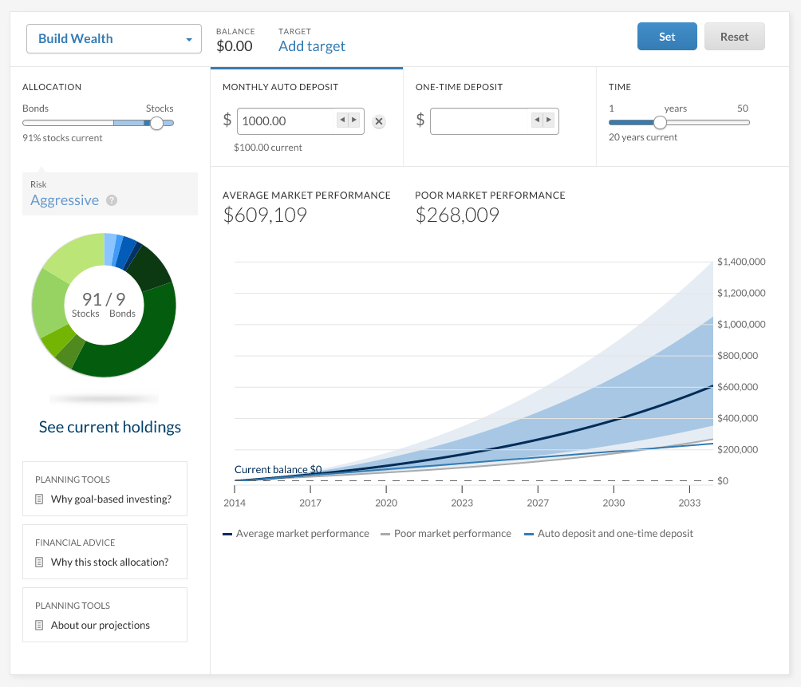
Task: Click the $1,400,000 y-axis label
Action: click(741, 262)
